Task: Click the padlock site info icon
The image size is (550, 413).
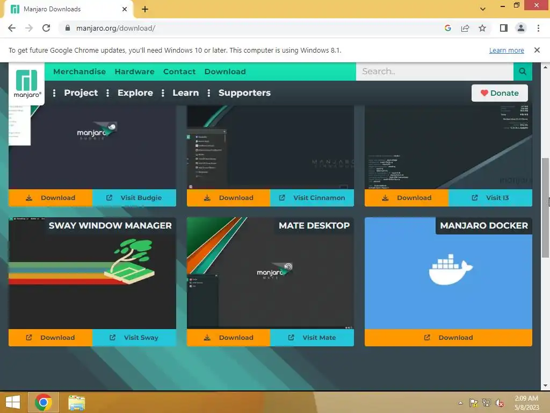Action: click(x=68, y=28)
